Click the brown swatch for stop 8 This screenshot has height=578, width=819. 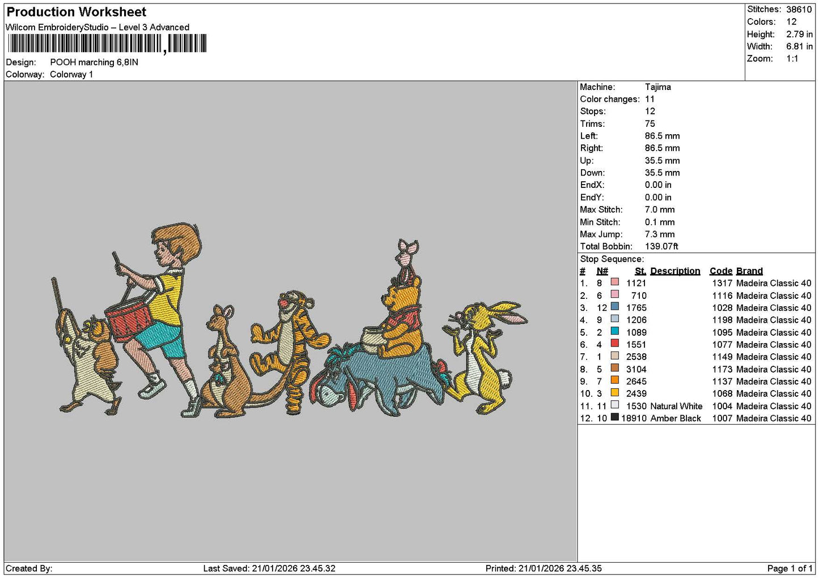pyautogui.click(x=615, y=368)
